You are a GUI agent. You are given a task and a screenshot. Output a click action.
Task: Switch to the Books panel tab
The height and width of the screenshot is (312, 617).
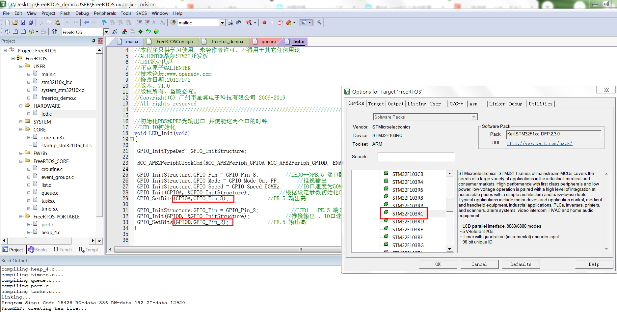tap(38, 250)
